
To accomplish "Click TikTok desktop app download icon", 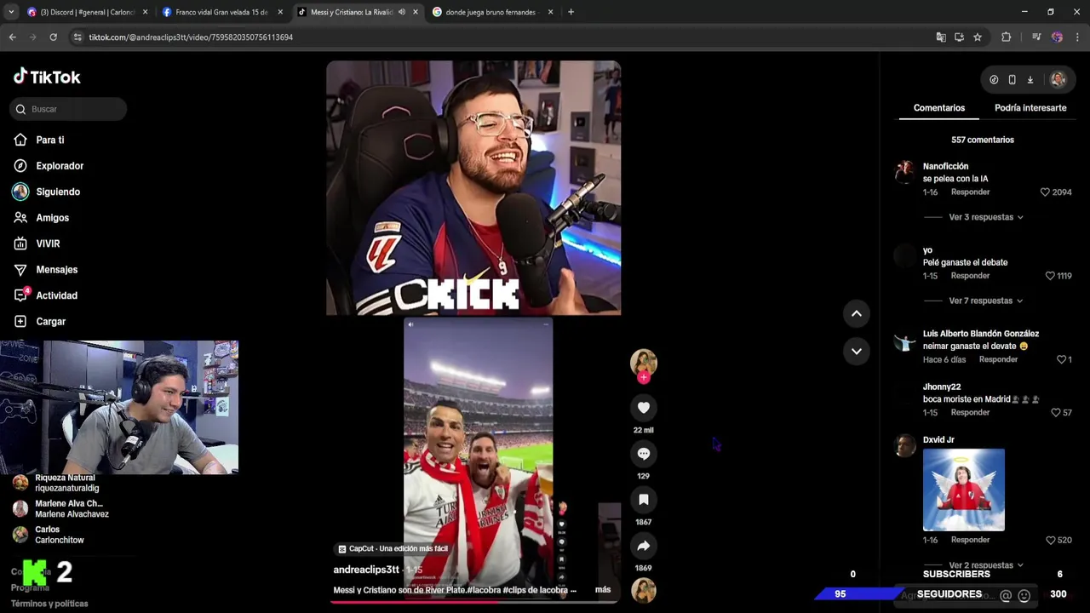I will [x=1030, y=79].
